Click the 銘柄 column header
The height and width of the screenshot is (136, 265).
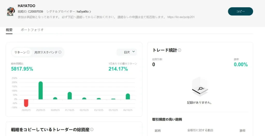click(x=158, y=131)
